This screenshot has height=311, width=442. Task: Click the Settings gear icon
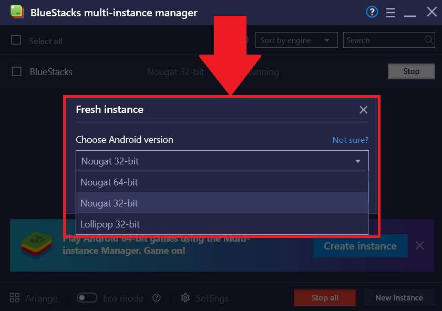click(185, 298)
